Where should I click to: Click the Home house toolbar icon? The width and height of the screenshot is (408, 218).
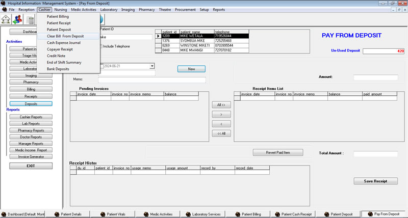[7, 19]
